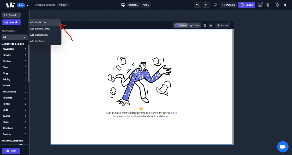The image size is (292, 155).
Task: Open the Help button
Action: coord(11,151)
